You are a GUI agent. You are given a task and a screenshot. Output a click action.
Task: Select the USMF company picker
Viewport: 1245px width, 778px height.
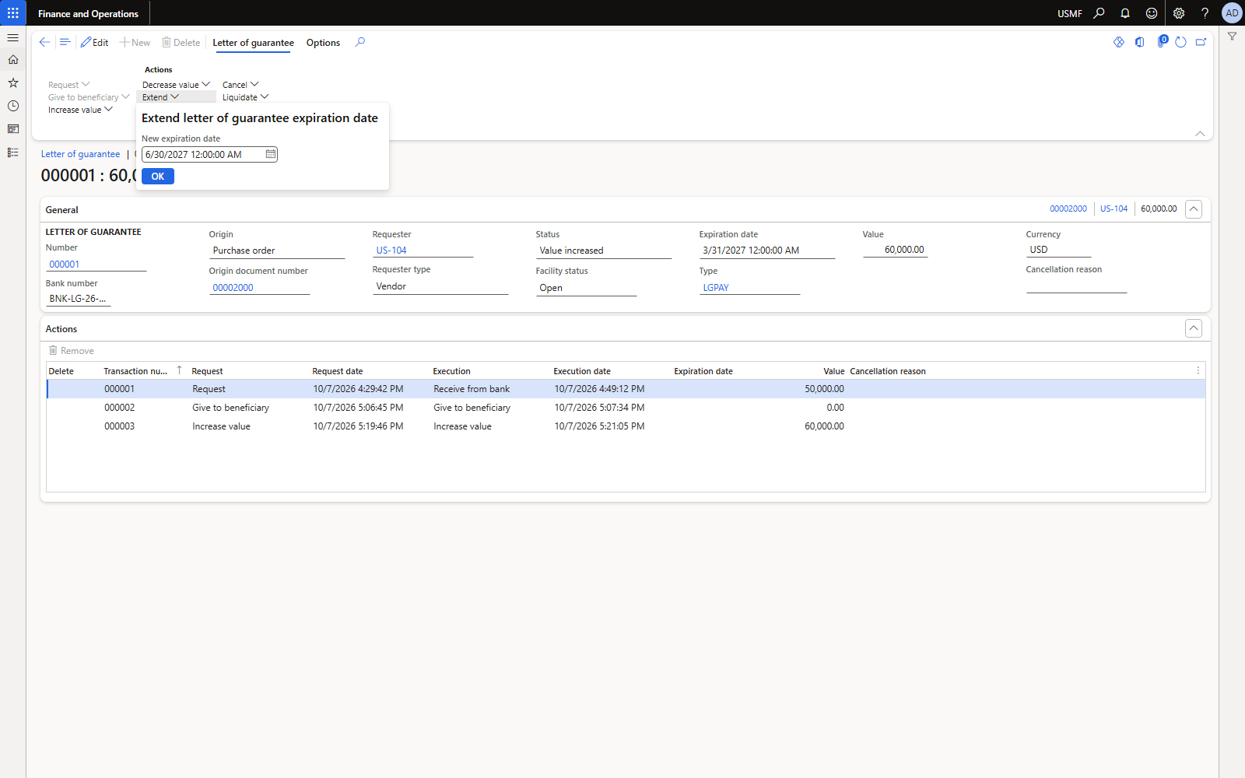[1070, 13]
